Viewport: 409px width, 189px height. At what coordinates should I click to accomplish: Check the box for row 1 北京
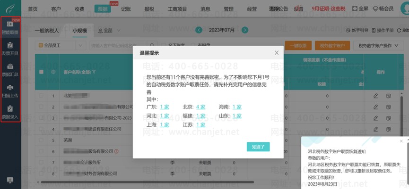click(x=41, y=96)
